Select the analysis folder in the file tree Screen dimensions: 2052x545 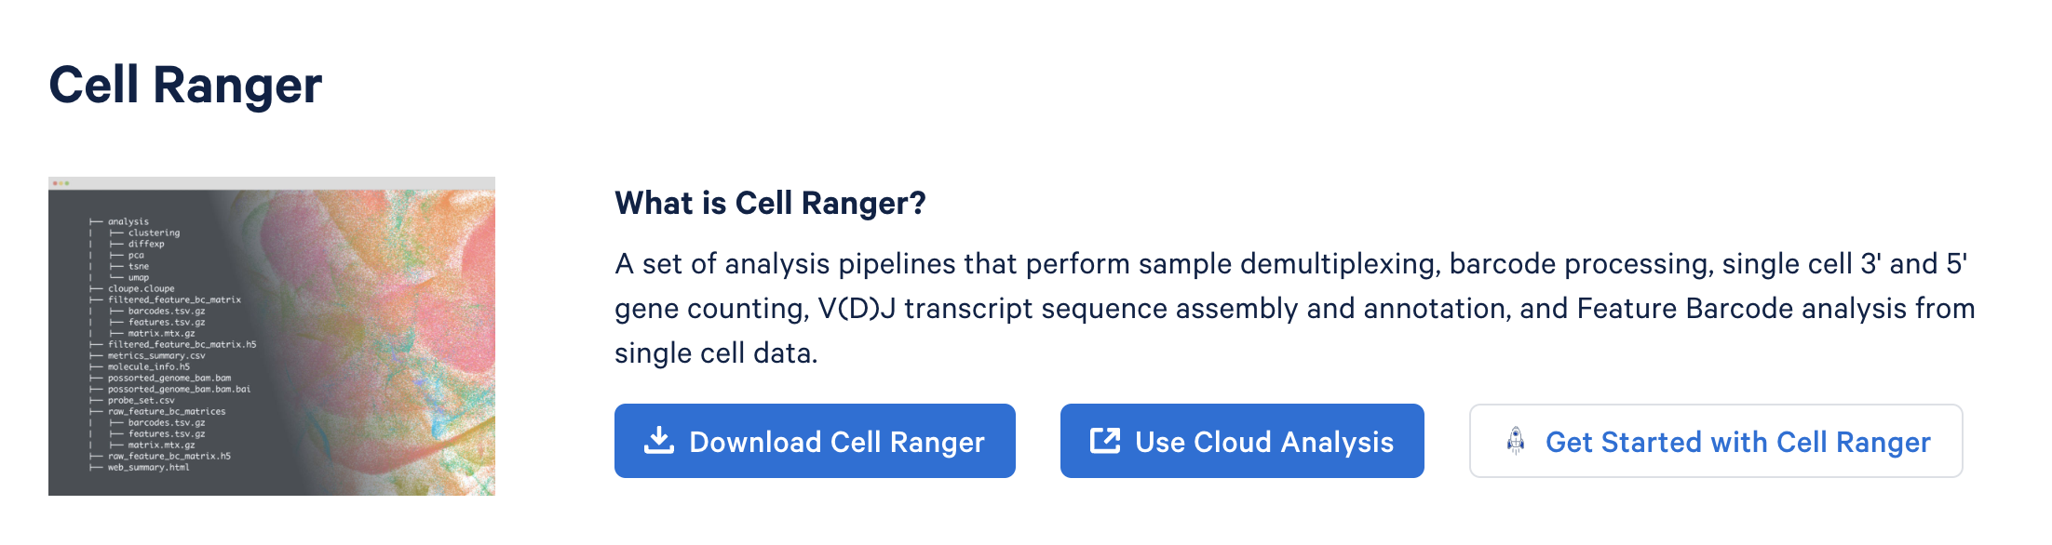coord(128,222)
